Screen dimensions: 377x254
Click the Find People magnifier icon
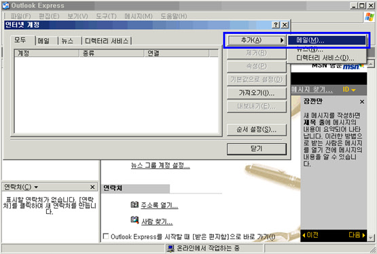coord(134,220)
